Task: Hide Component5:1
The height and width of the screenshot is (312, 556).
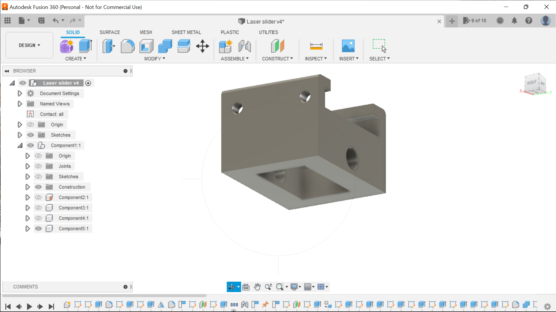Action: click(38, 229)
